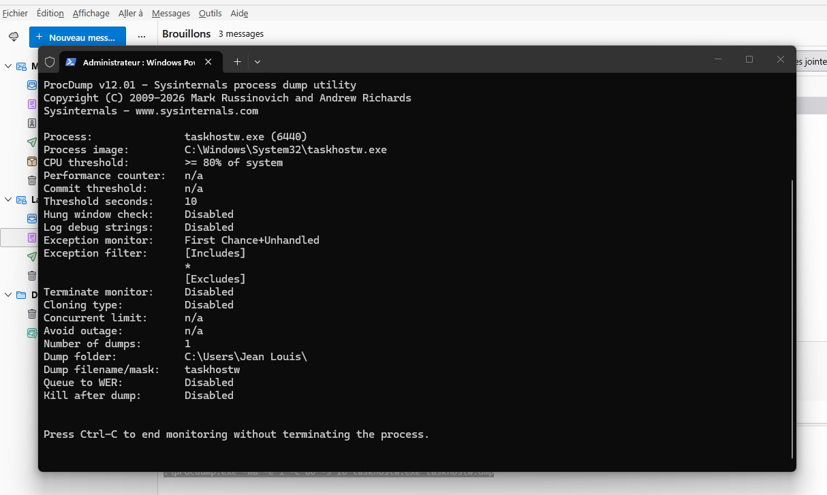Click '>= 80% of system' CPU threshold value
Viewport: 827px width, 495px height.
[234, 163]
